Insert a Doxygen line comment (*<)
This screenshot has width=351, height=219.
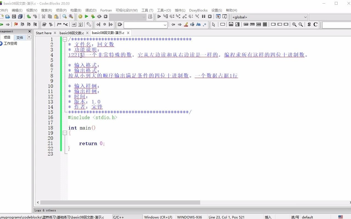66,24
